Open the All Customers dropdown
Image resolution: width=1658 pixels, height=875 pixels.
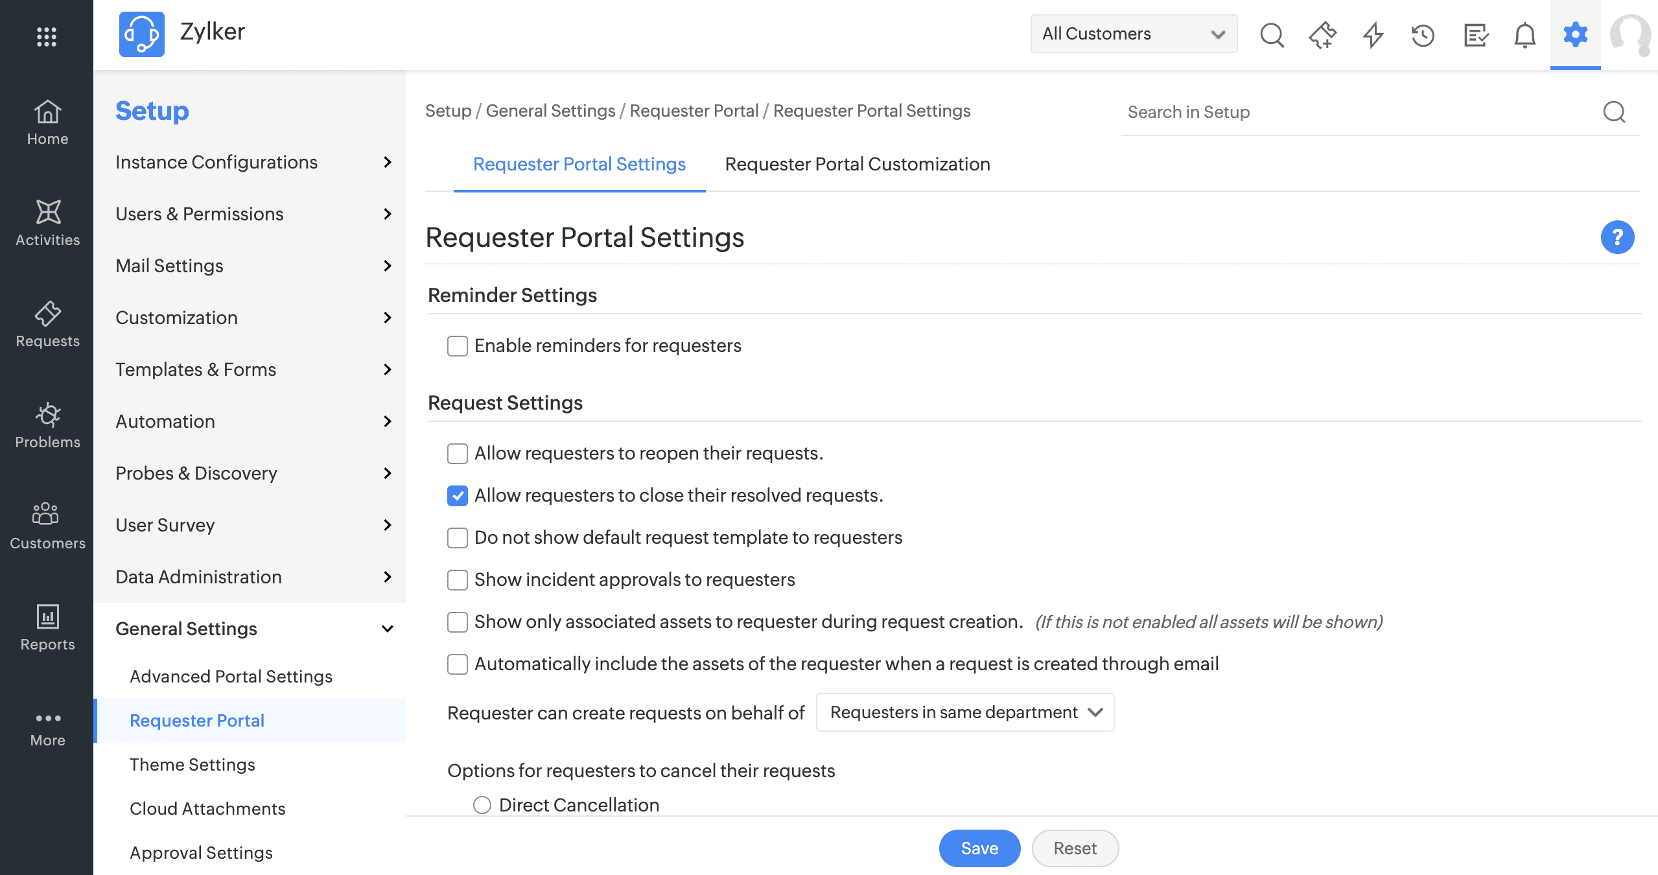[x=1133, y=34]
